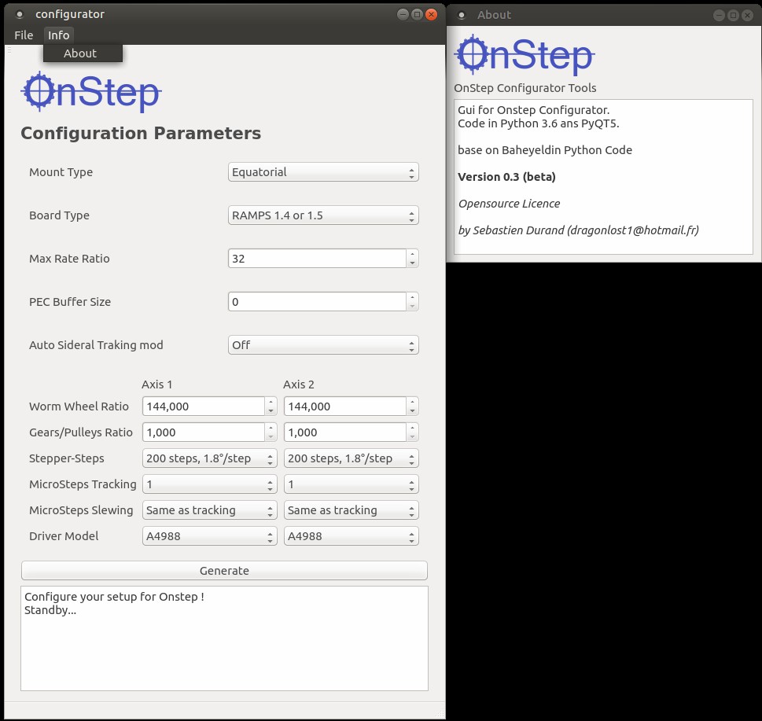The height and width of the screenshot is (721, 762).
Task: Decrease PEC Buffer Size with down arrow
Action: click(x=412, y=306)
